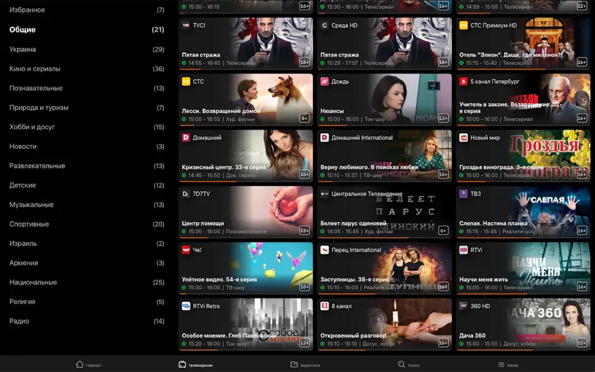Screen dimensions: 595x372
Task: Open the Познавательные category
Action: [86, 88]
